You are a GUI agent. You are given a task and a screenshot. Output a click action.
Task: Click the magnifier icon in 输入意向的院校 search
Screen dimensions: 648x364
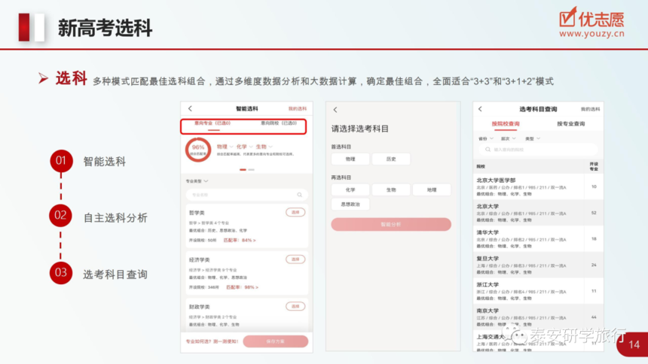pyautogui.click(x=488, y=150)
